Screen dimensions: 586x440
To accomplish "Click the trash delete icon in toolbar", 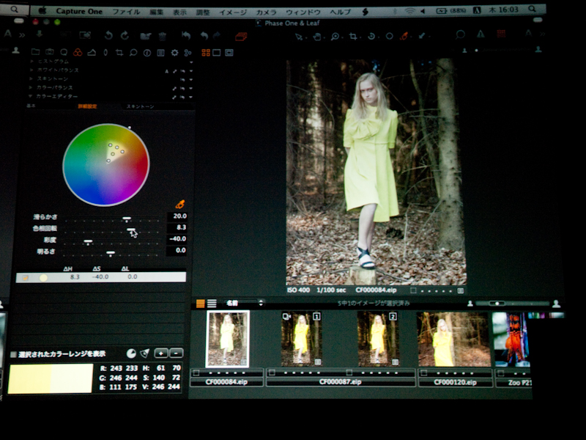I will pos(163,35).
